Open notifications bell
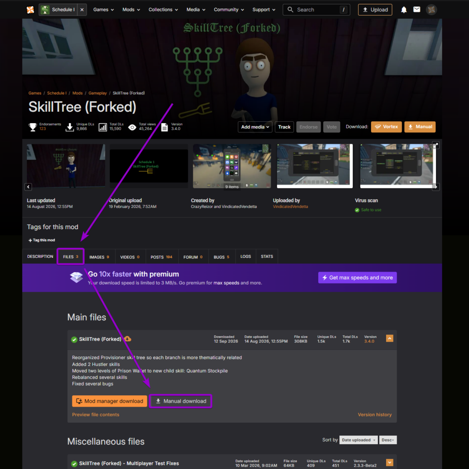Viewport: 469px width, 469px height. [404, 10]
